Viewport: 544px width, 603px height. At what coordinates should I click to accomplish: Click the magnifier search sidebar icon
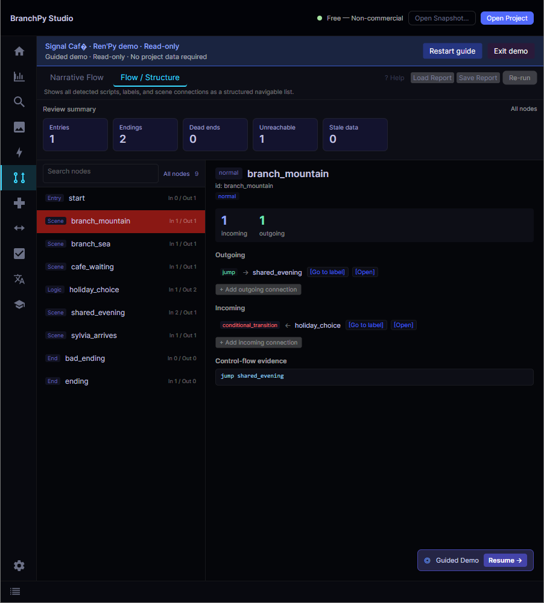19,102
